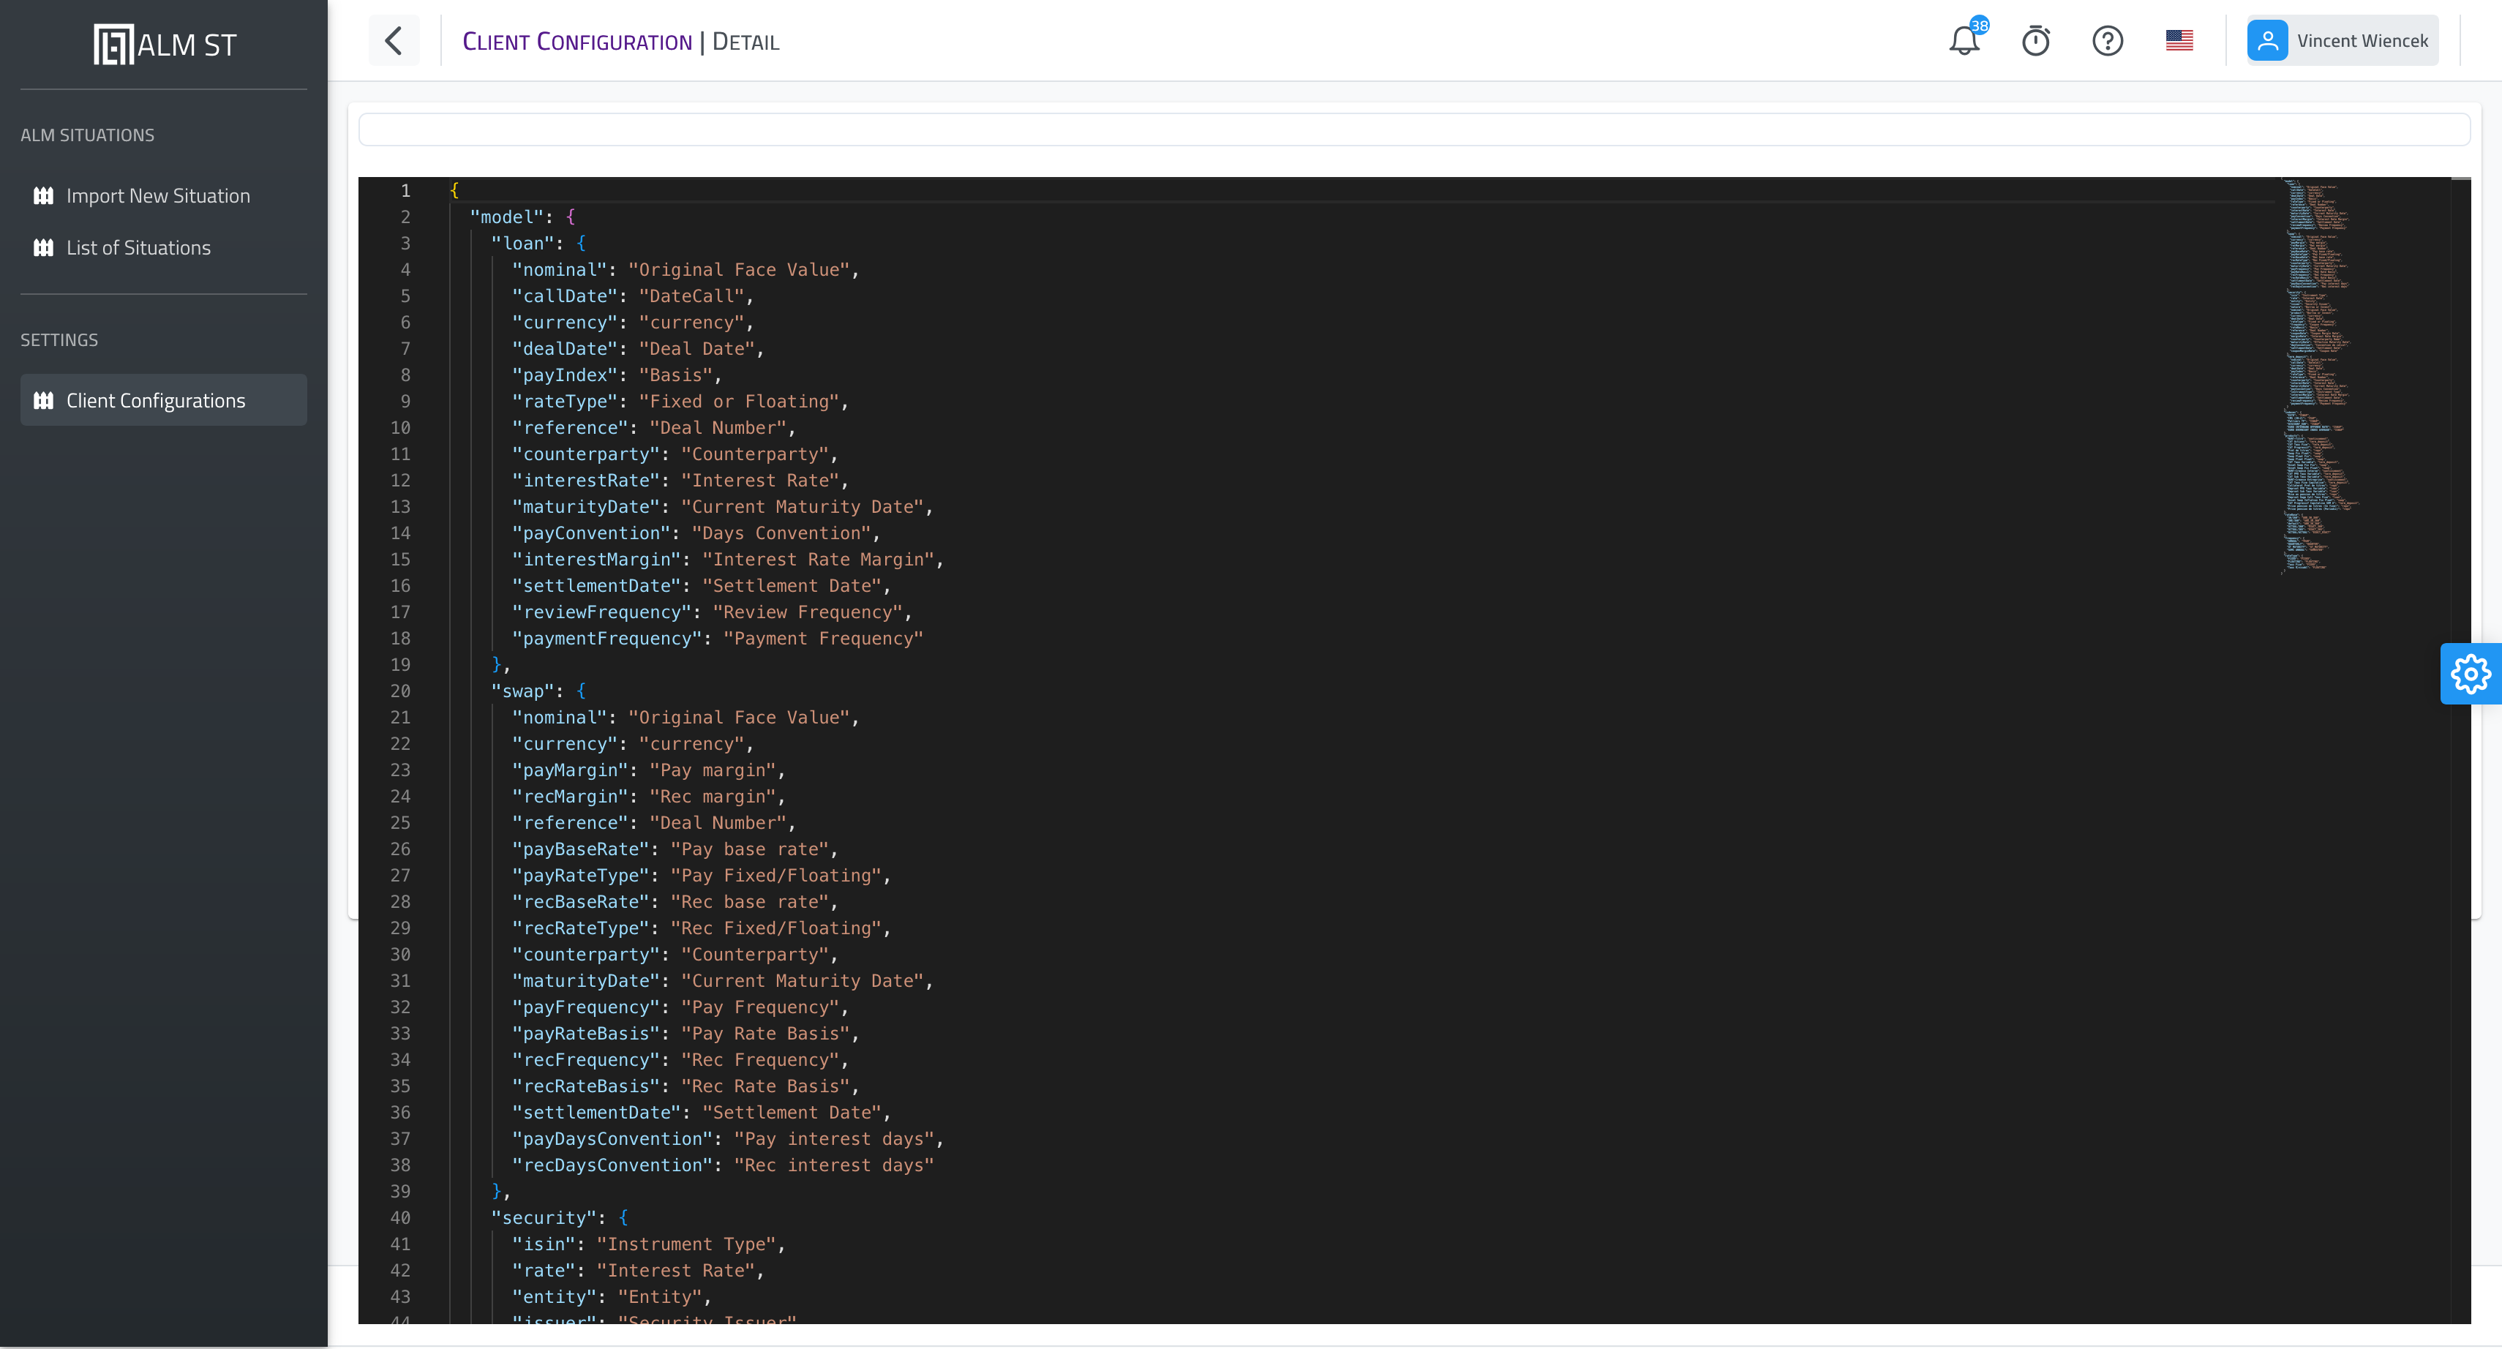
Task: Open the blue settings gear on the editor edge
Action: (x=2471, y=673)
